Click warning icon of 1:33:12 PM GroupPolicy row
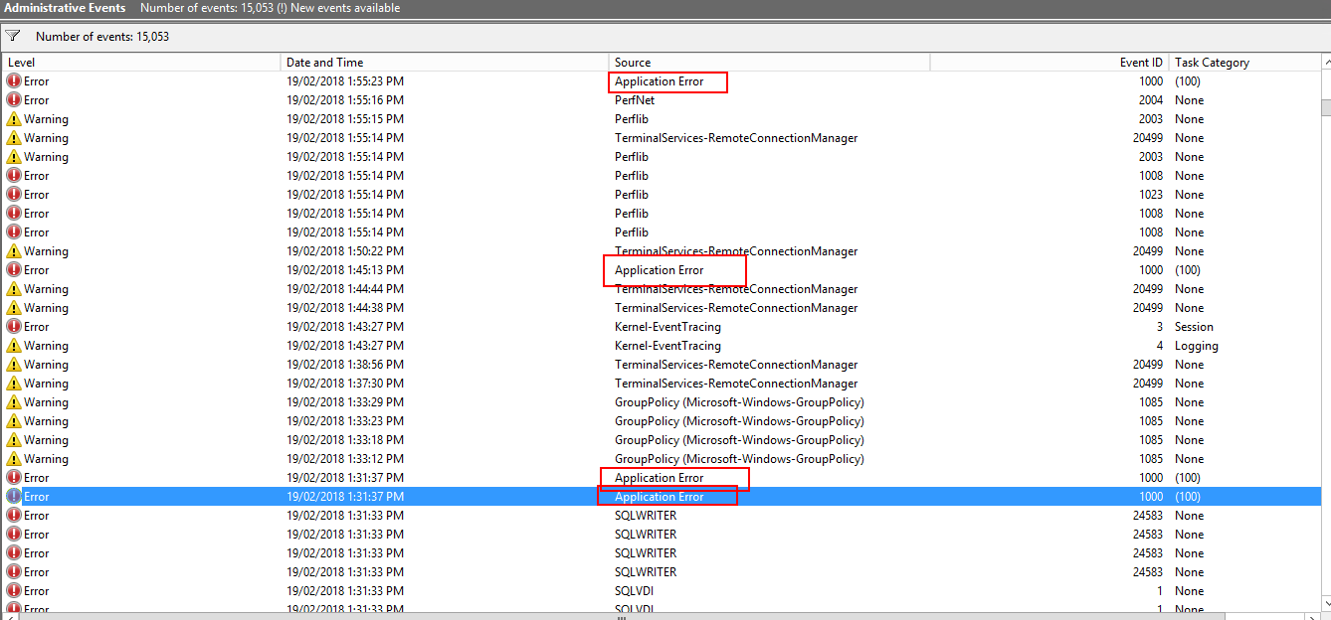 pyautogui.click(x=14, y=459)
